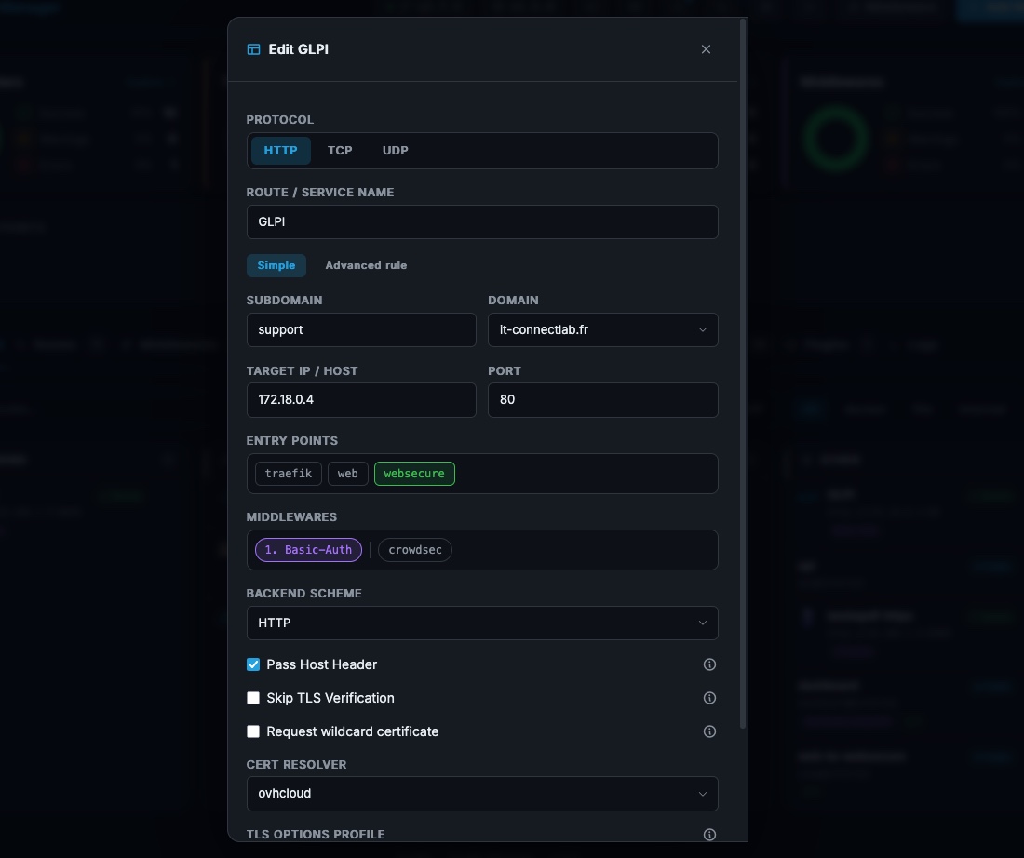Toggle the Basic-Auth middleware chip
The height and width of the screenshot is (858, 1024).
click(x=308, y=550)
